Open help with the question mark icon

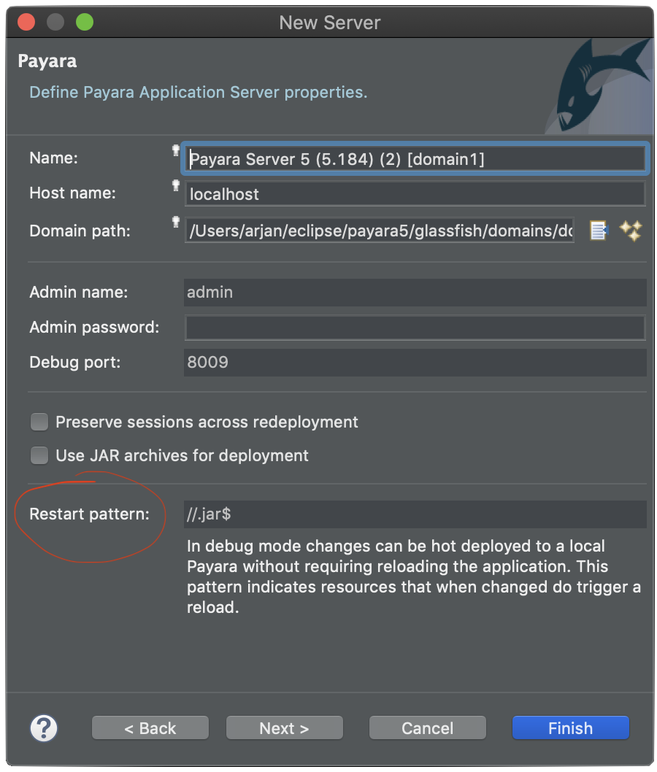[44, 727]
